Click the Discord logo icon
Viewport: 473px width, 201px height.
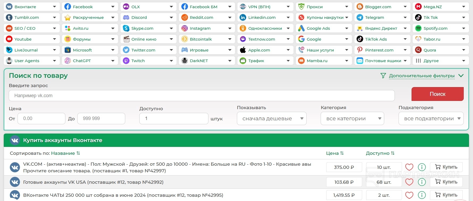pos(126,18)
